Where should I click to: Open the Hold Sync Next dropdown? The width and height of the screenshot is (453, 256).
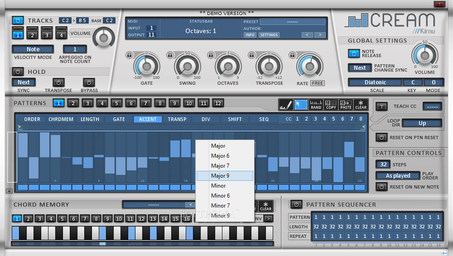coord(24,82)
